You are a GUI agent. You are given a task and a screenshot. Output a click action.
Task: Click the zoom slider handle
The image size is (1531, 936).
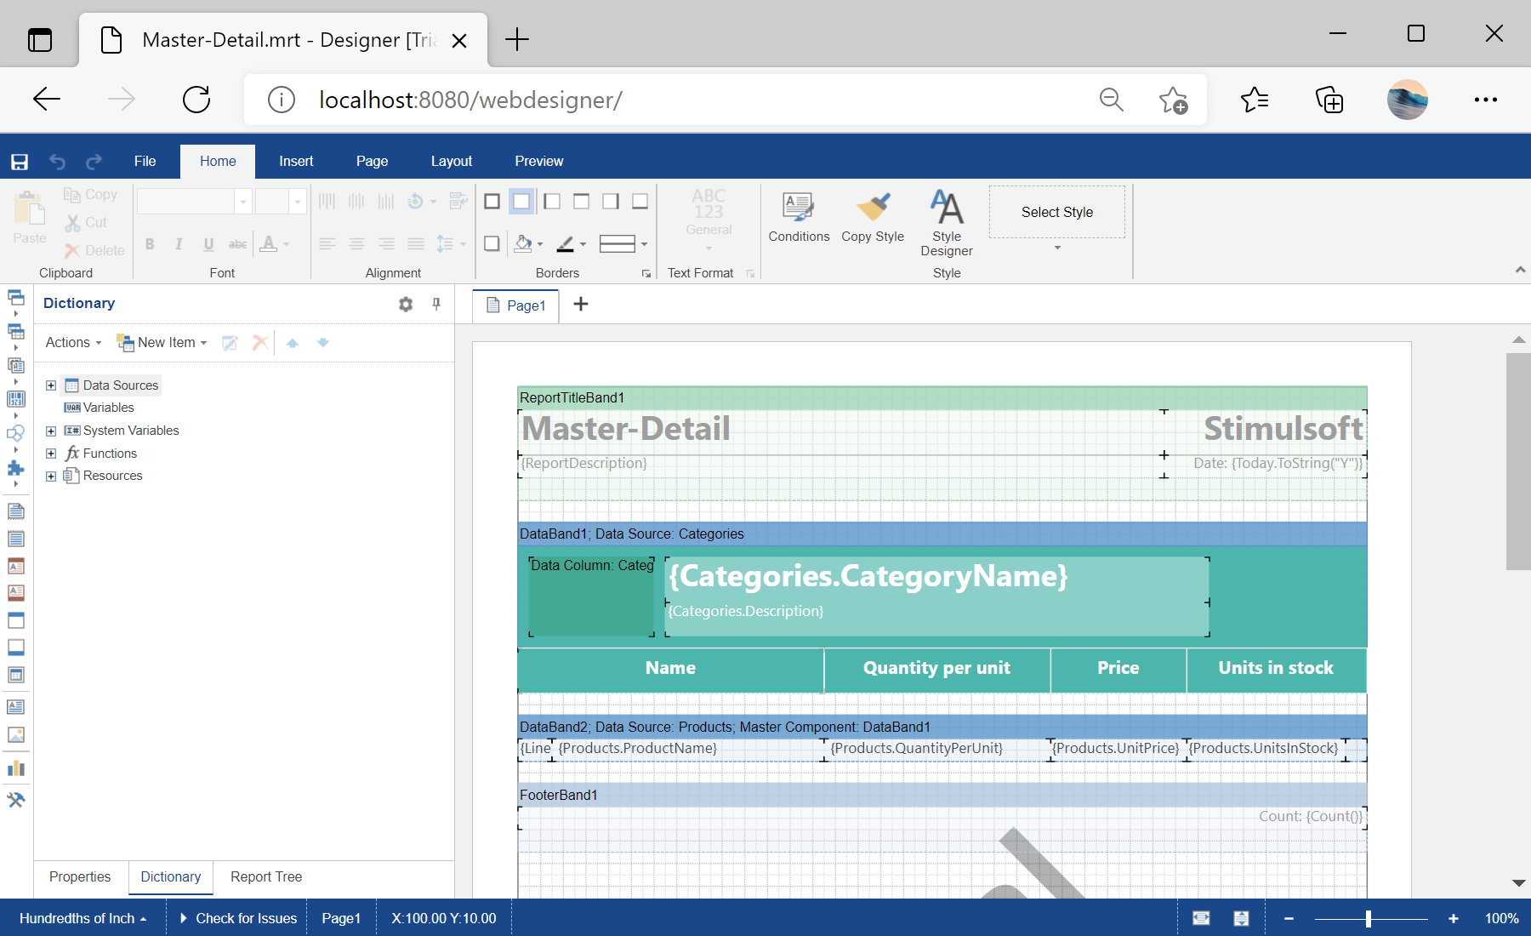point(1369,918)
